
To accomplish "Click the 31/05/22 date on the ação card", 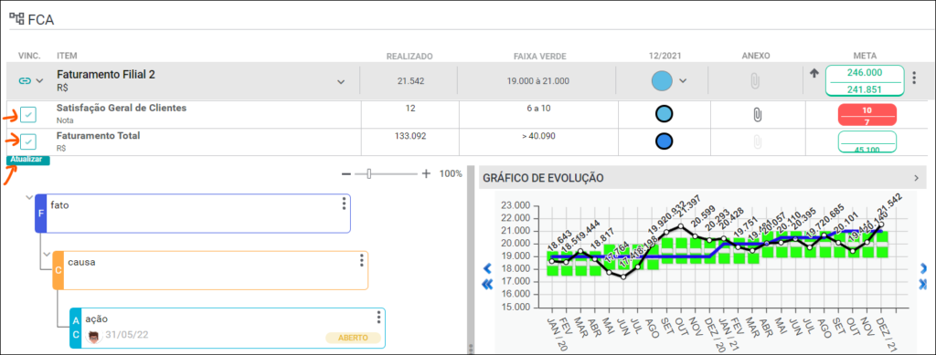I will pyautogui.click(x=126, y=335).
